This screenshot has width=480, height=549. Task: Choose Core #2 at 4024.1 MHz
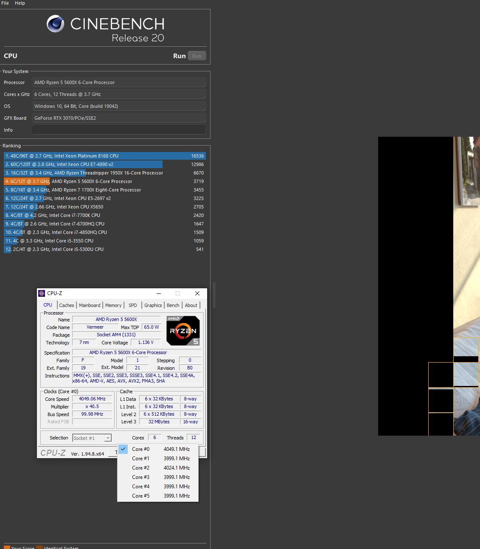pos(158,468)
